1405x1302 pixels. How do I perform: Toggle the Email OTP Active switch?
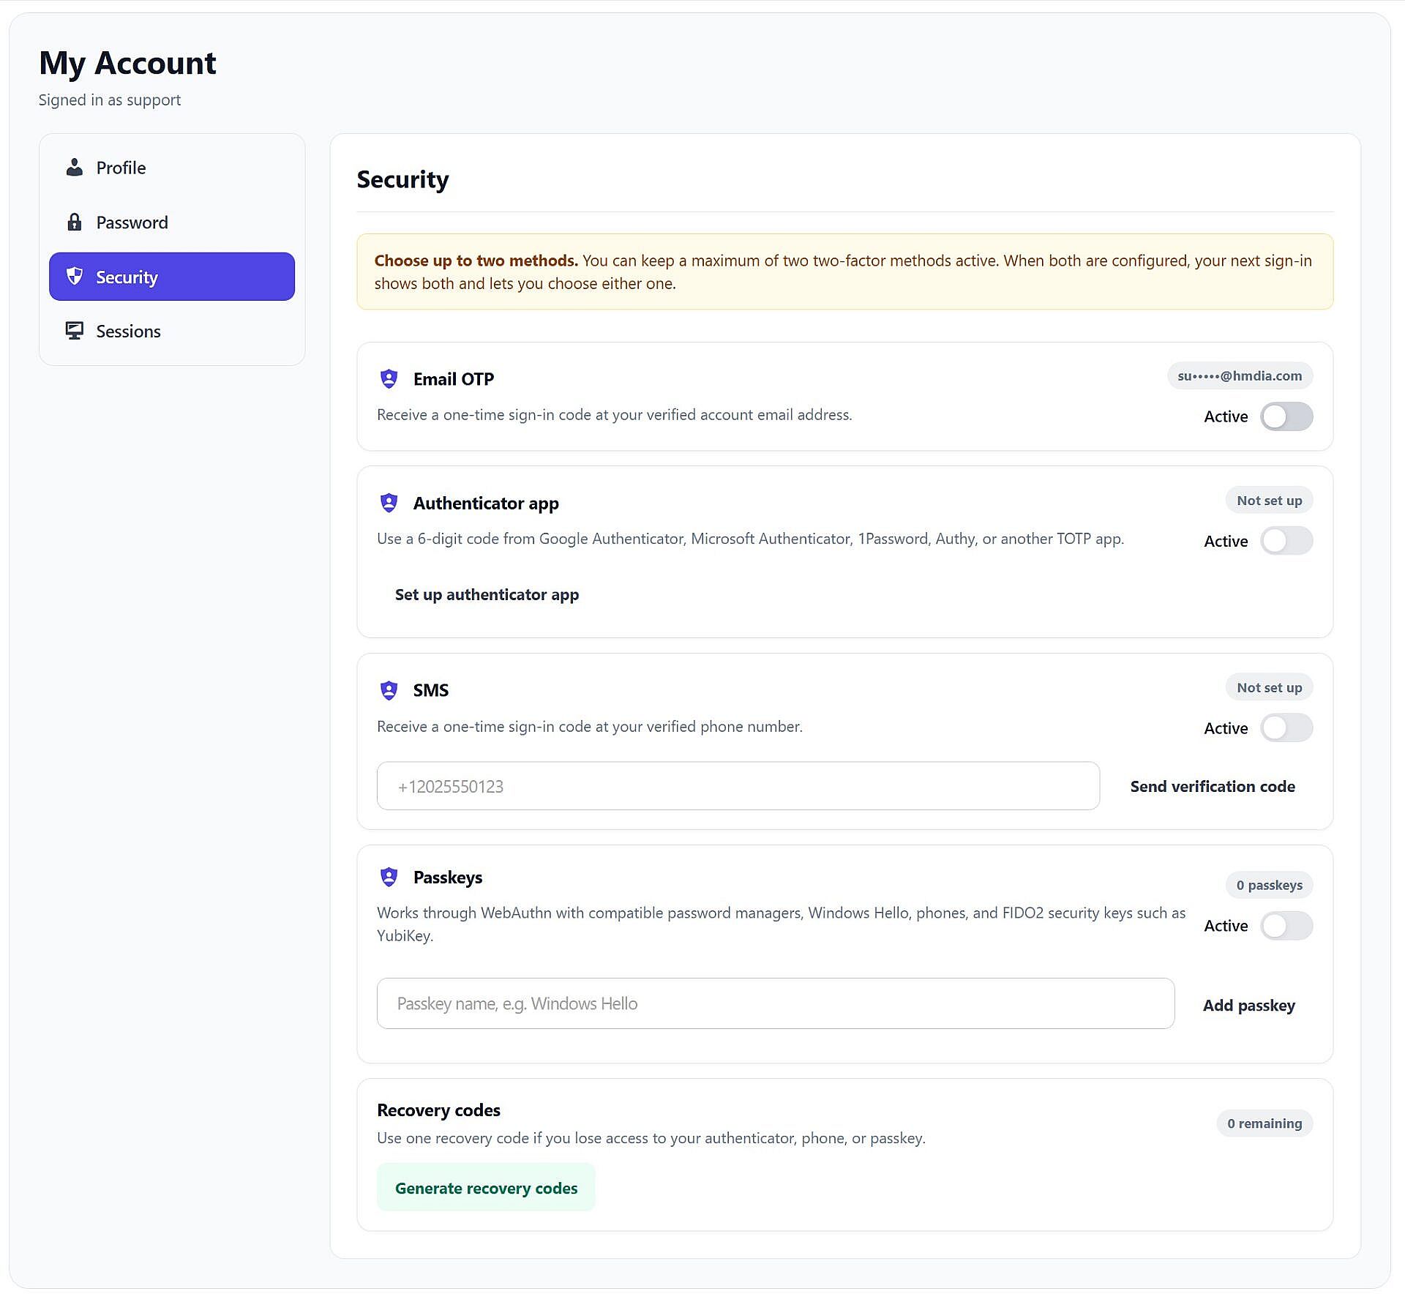[x=1286, y=416]
